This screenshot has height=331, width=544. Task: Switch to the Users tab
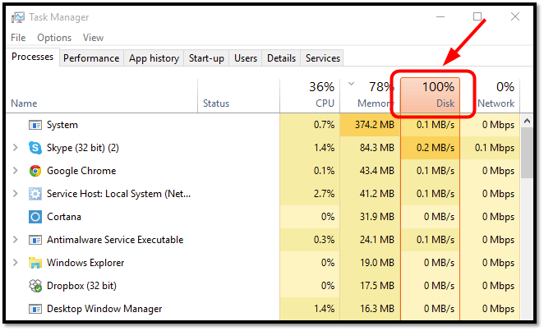tap(246, 58)
